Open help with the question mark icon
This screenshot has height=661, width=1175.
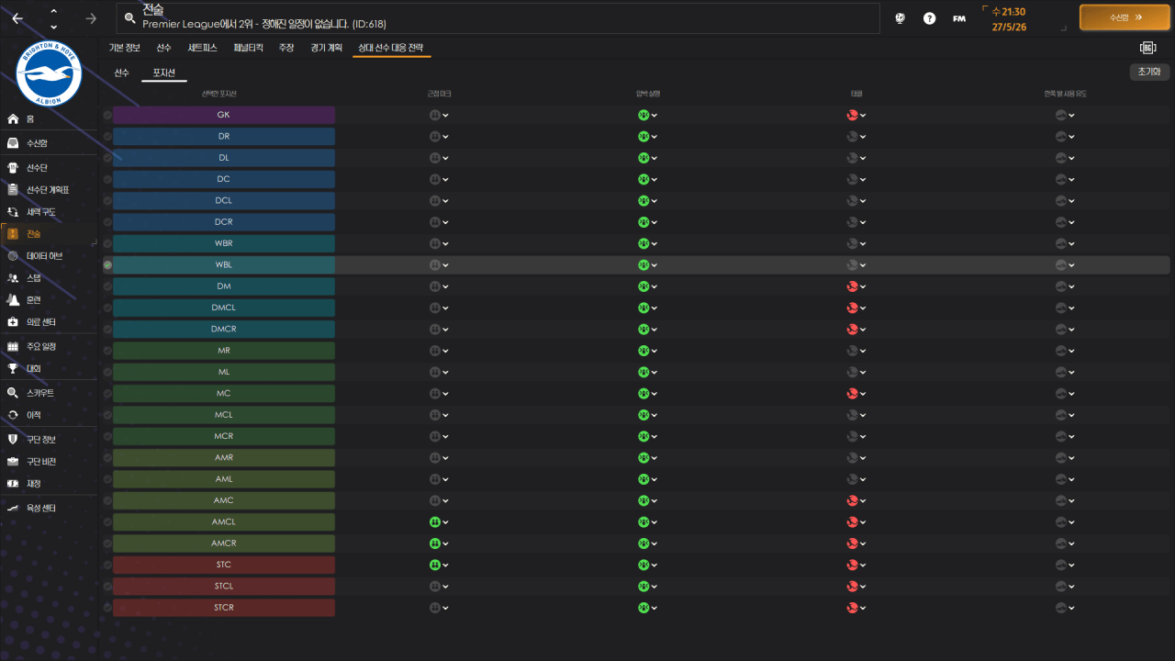point(929,18)
